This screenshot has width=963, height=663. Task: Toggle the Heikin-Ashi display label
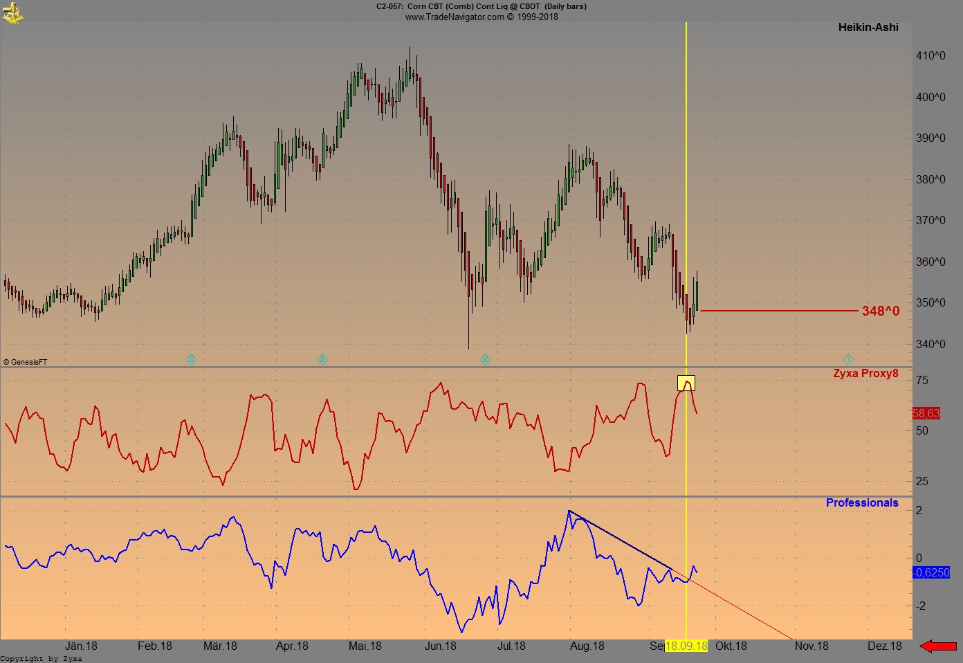pyautogui.click(x=868, y=28)
